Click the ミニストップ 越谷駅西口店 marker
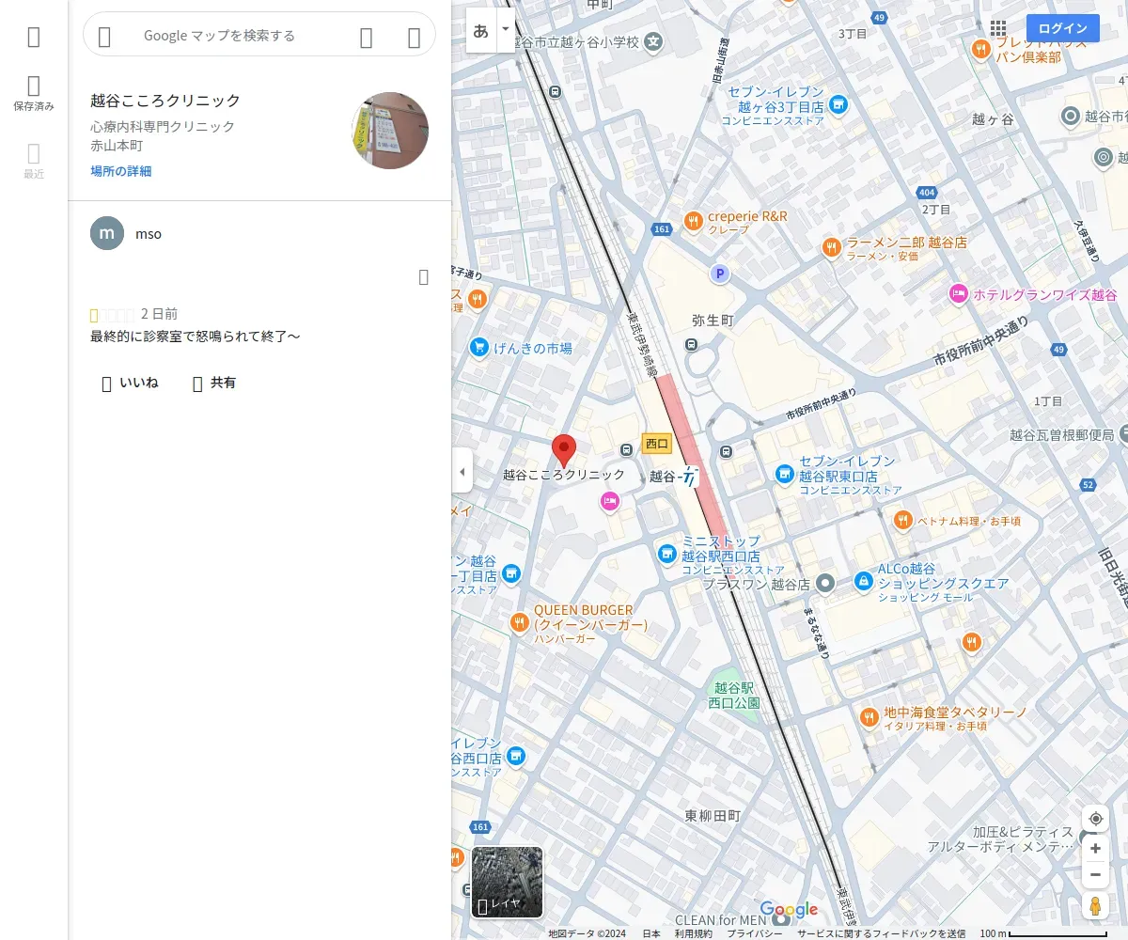The width and height of the screenshot is (1128, 940). point(666,555)
